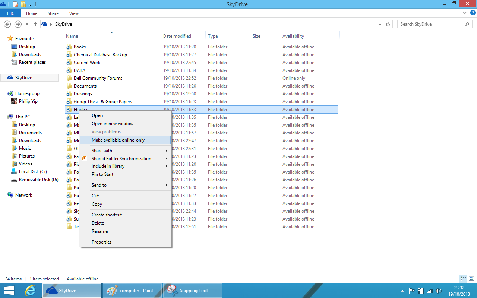Choose Cut from the context menu
477x298 pixels.
(125, 196)
